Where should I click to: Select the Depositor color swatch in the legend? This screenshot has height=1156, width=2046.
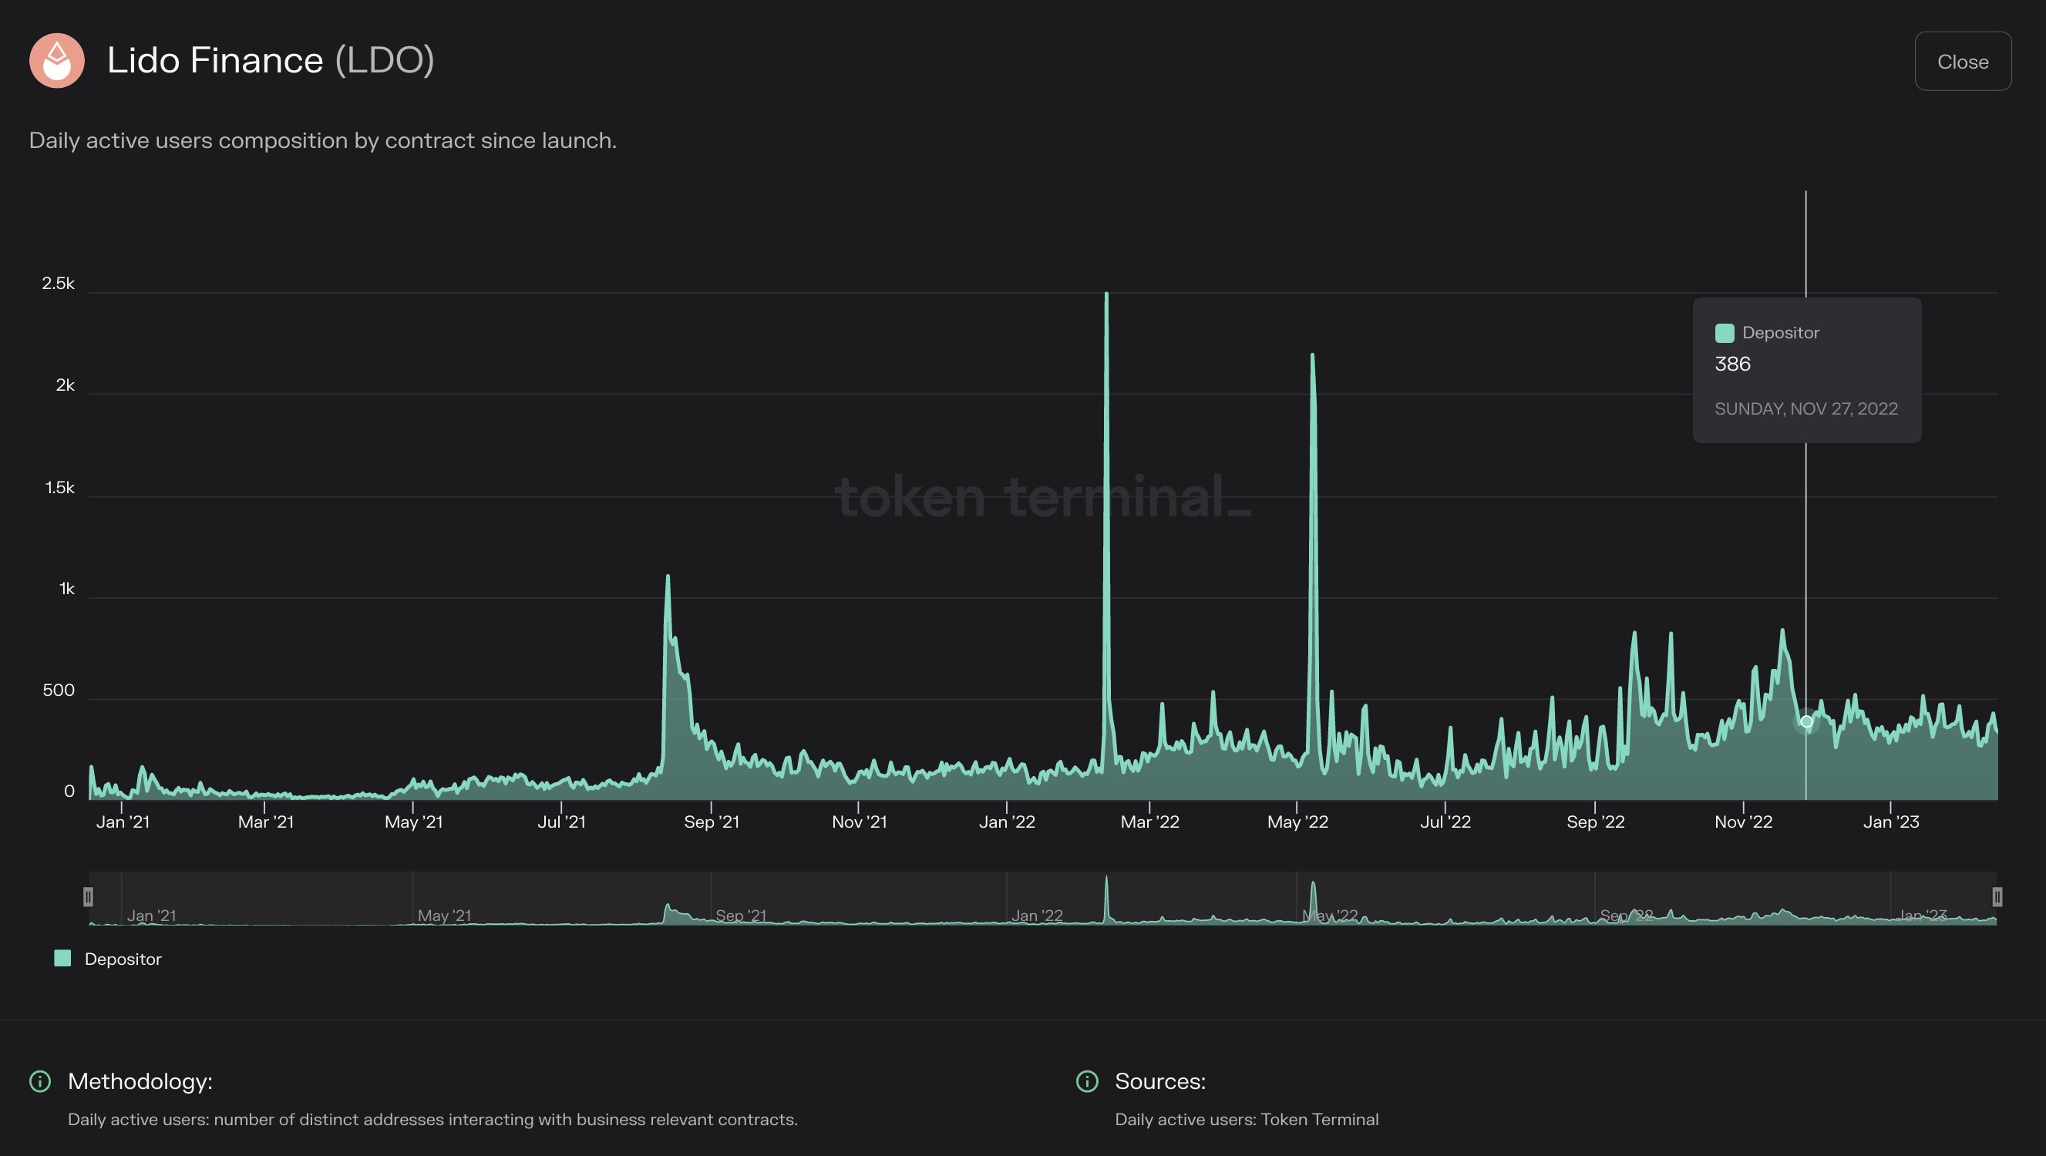click(63, 958)
